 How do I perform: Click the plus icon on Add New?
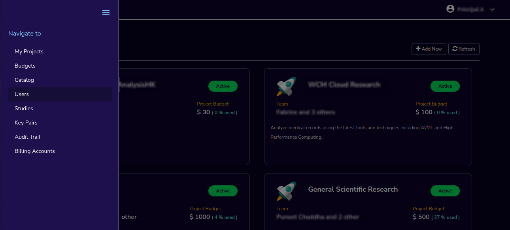(418, 49)
